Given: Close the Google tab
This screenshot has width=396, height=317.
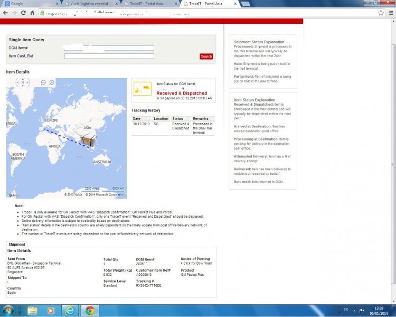Looking at the screenshot, I should click(57, 4).
